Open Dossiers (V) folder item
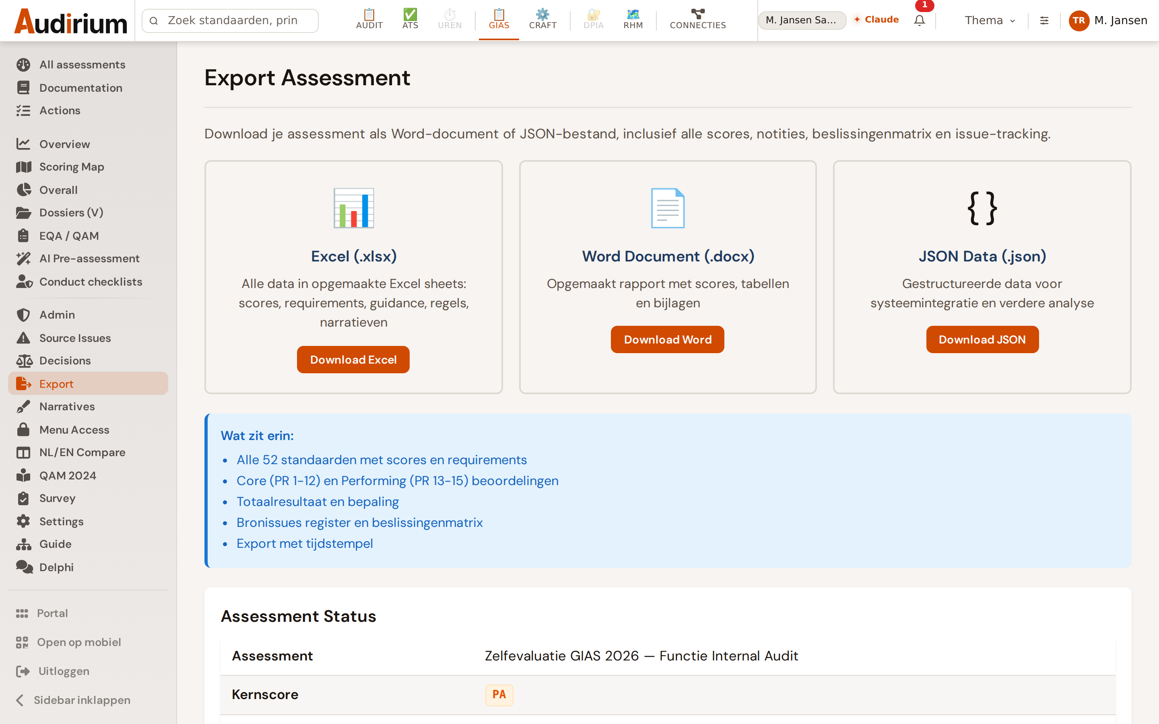 [x=88, y=213]
